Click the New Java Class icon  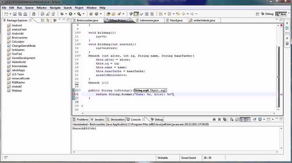(97, 14)
